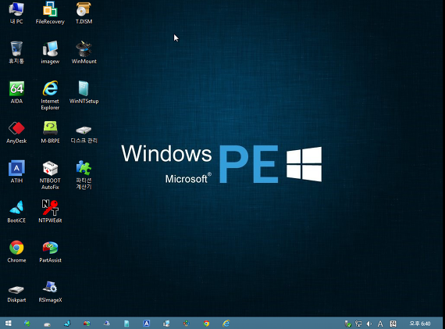Click safely remove hardware tray icon

(x=347, y=324)
